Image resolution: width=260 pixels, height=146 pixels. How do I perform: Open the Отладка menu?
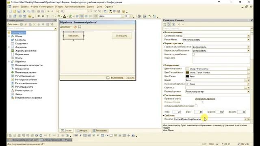point(59,6)
